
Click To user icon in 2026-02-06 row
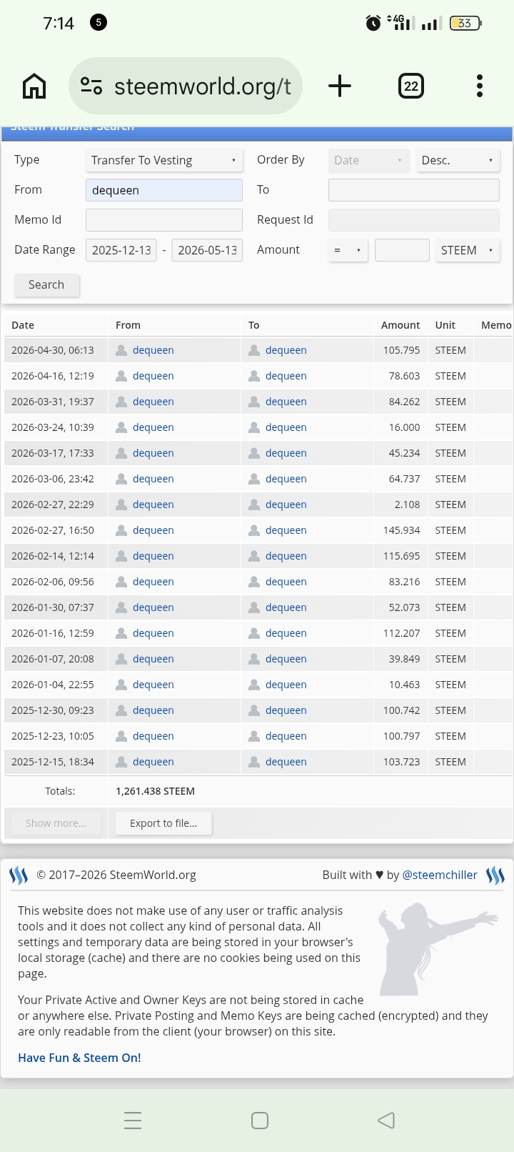[254, 582]
